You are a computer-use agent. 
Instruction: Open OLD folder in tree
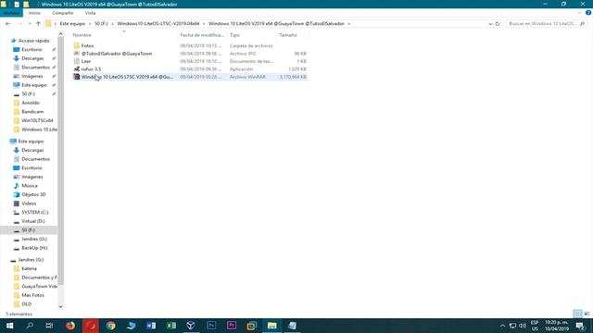click(x=27, y=304)
